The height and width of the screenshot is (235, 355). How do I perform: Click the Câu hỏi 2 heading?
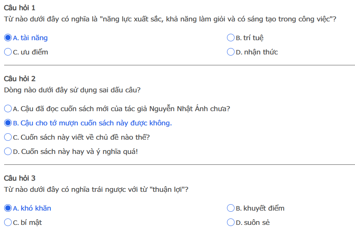(x=20, y=79)
